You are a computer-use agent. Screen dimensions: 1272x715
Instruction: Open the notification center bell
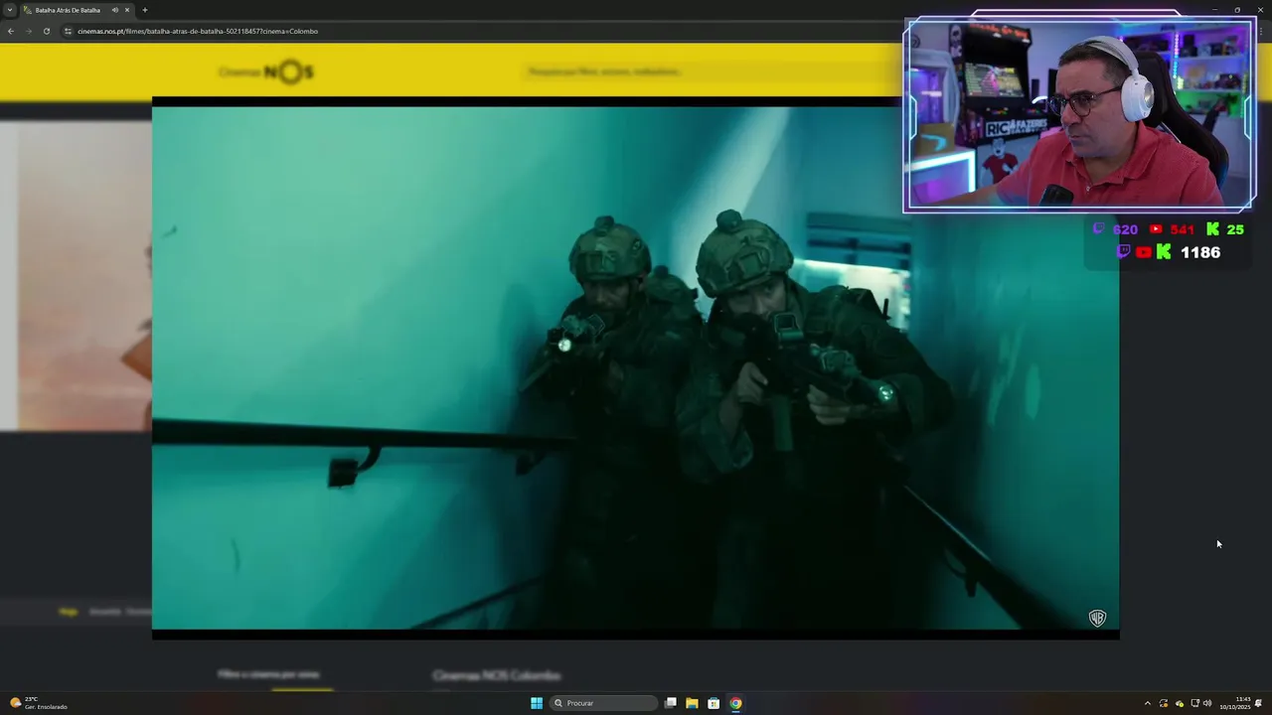(1258, 703)
